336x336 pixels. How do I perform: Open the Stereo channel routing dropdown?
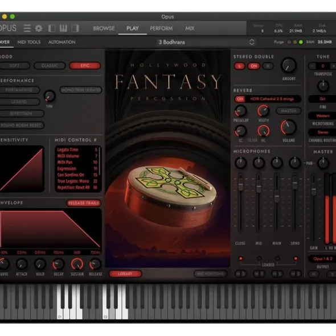pos(322,132)
